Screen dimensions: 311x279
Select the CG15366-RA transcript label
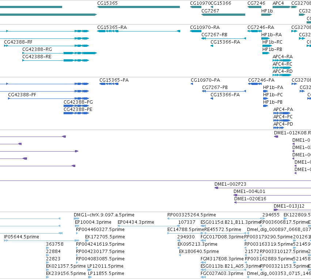tap(225, 42)
